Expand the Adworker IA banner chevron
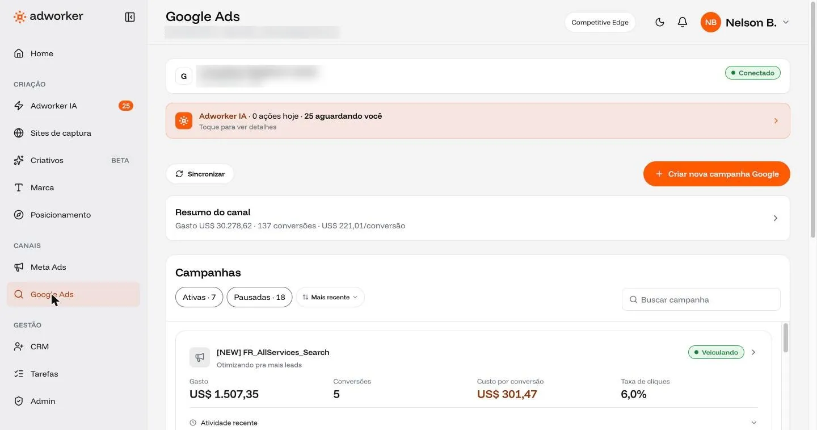817x430 pixels. 776,121
